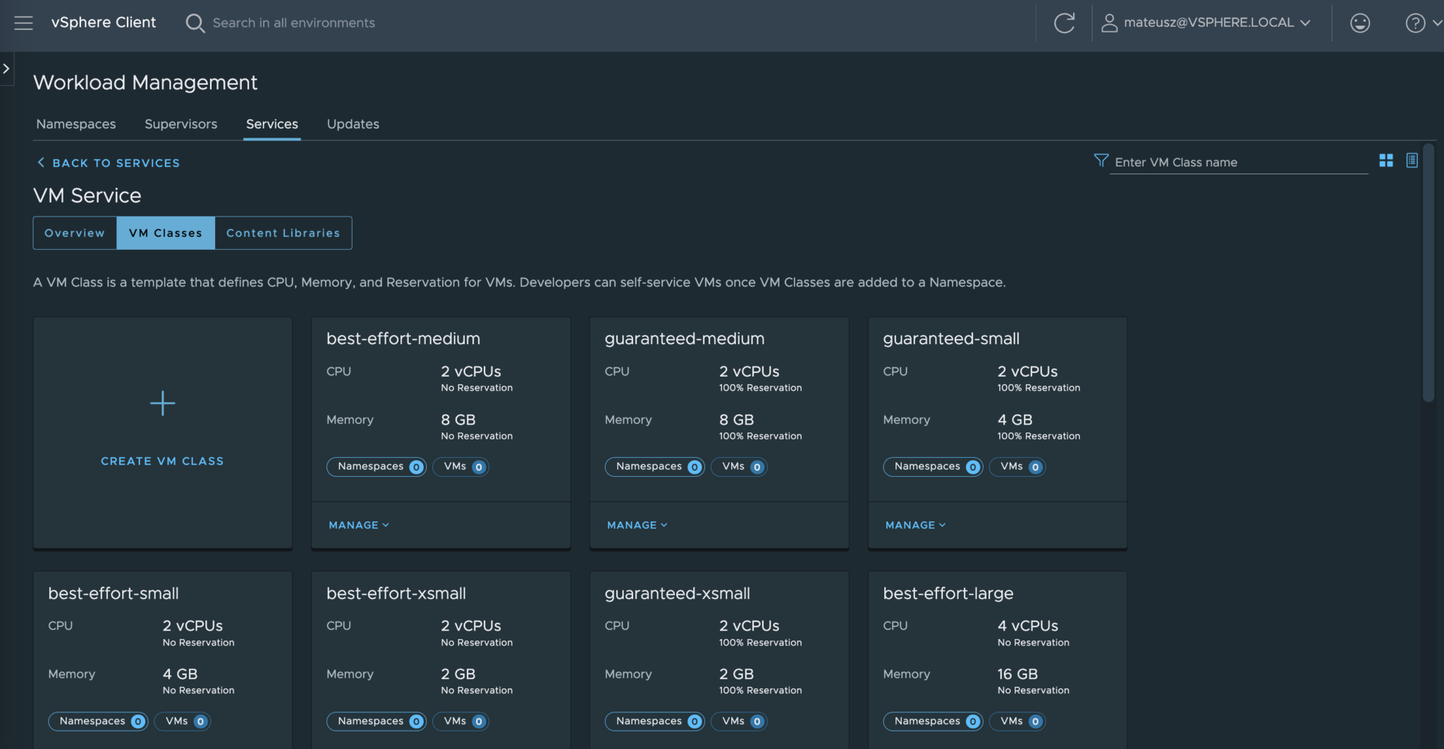Switch to the Namespaces tab
This screenshot has height=749, width=1444.
[x=75, y=124]
